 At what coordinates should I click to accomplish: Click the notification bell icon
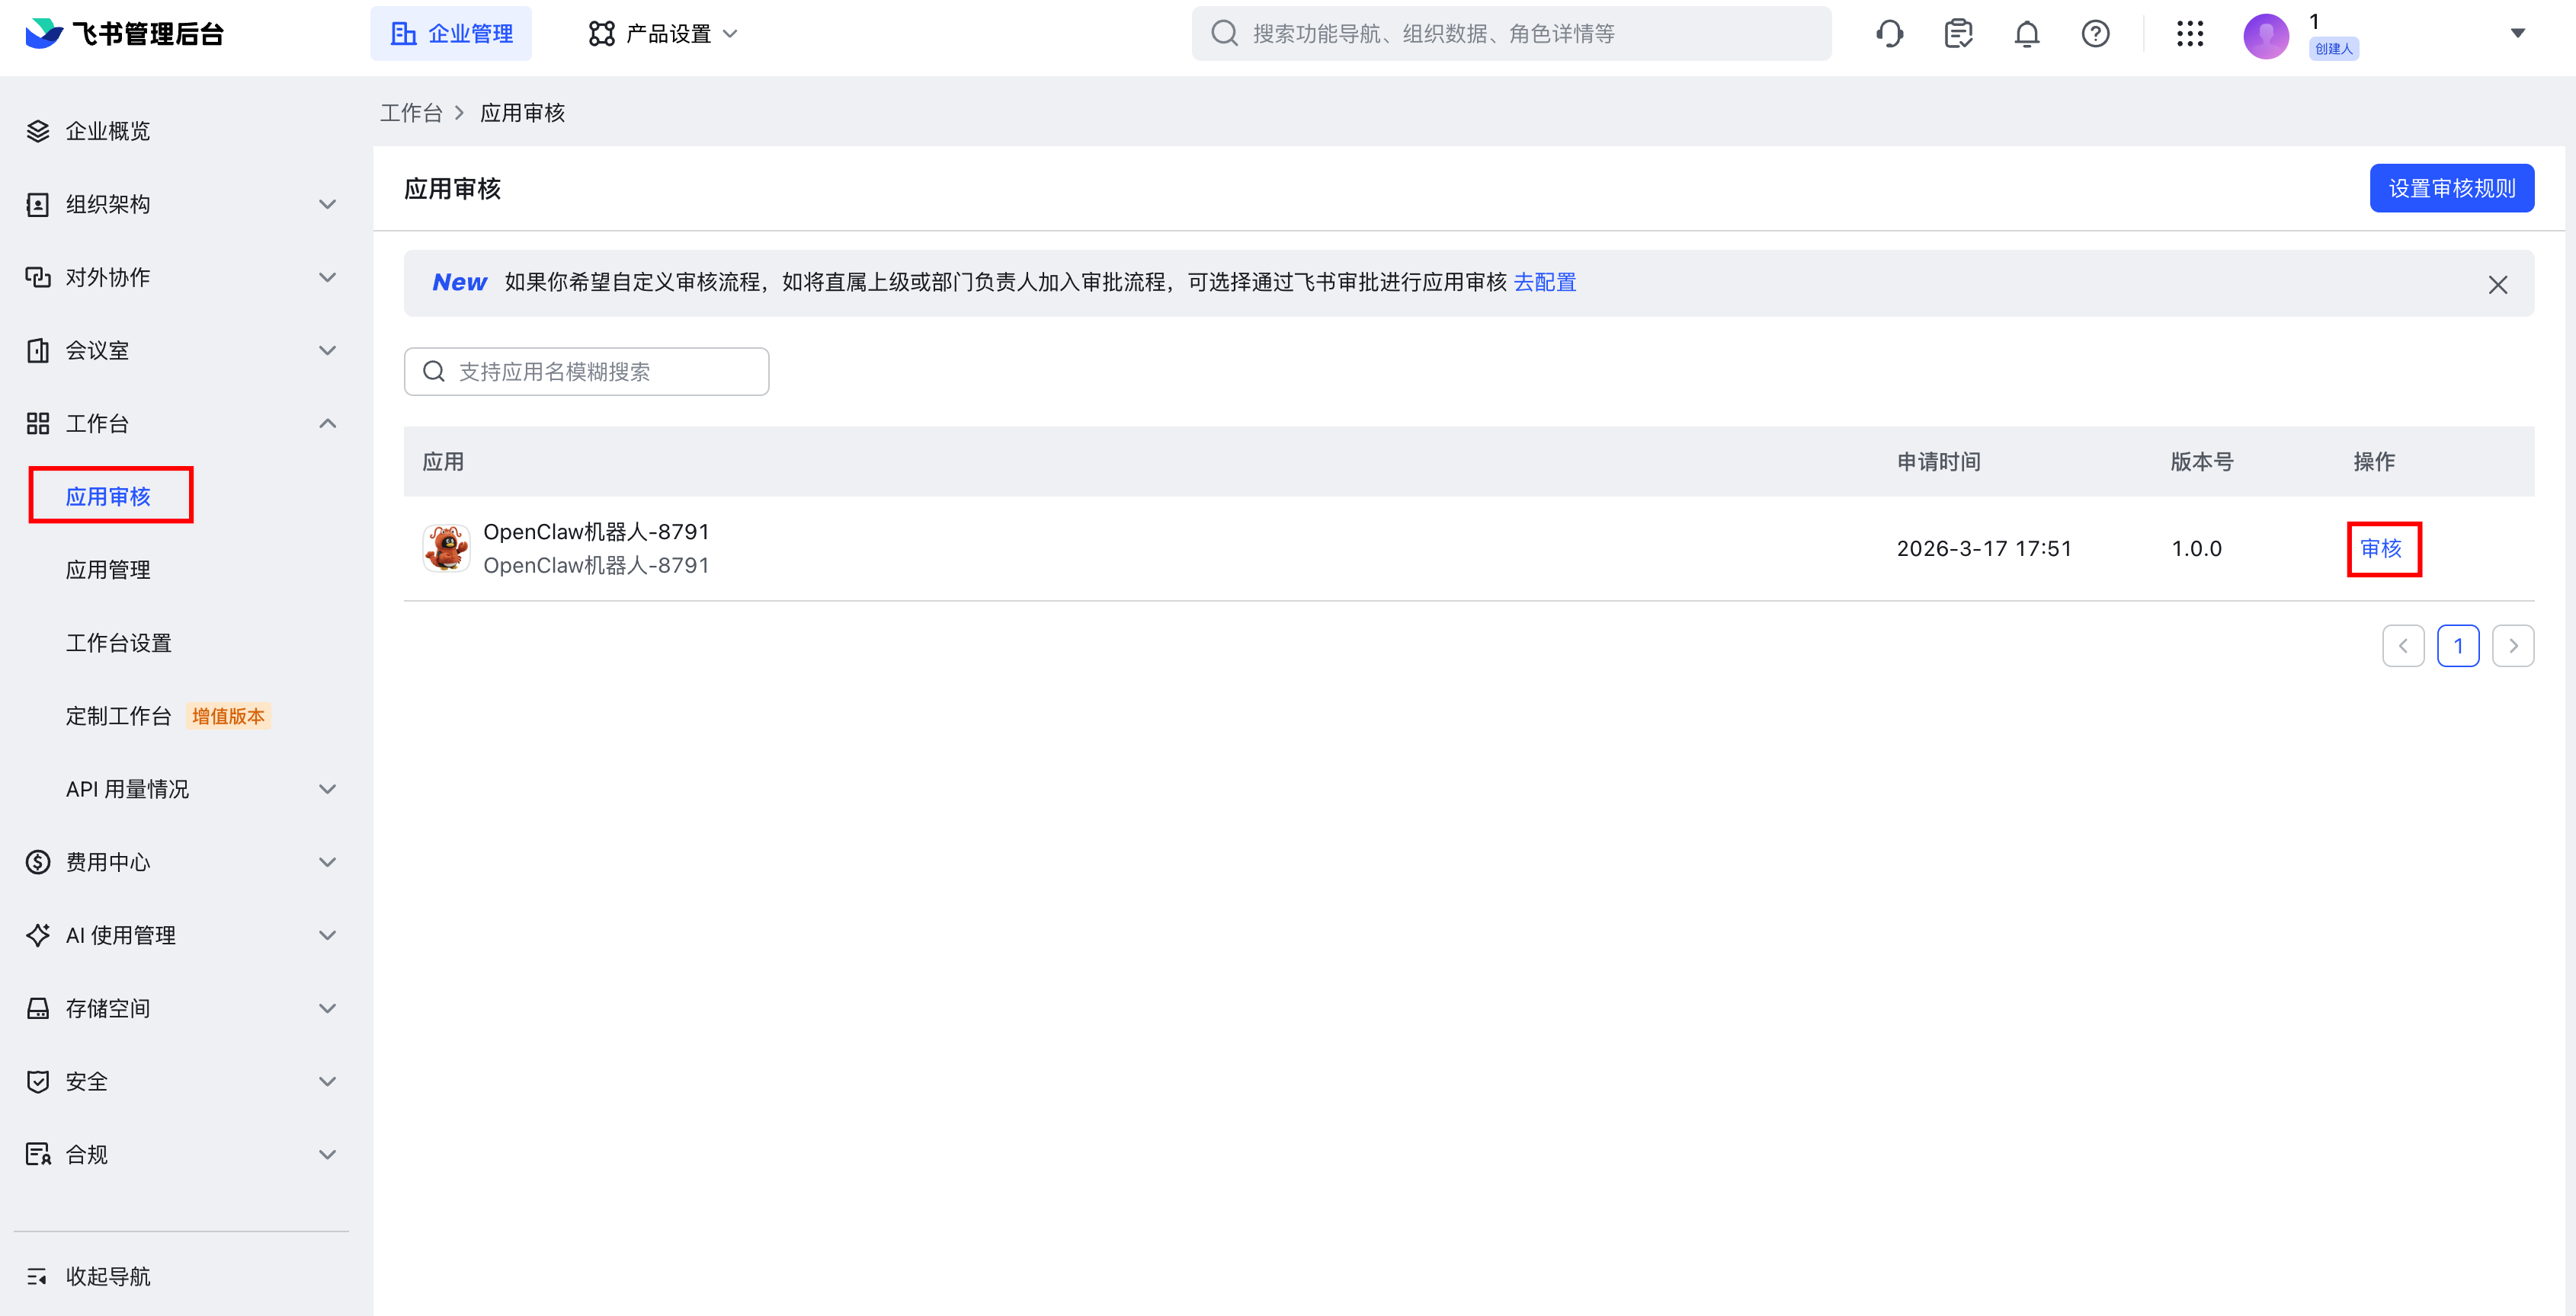(x=2027, y=33)
